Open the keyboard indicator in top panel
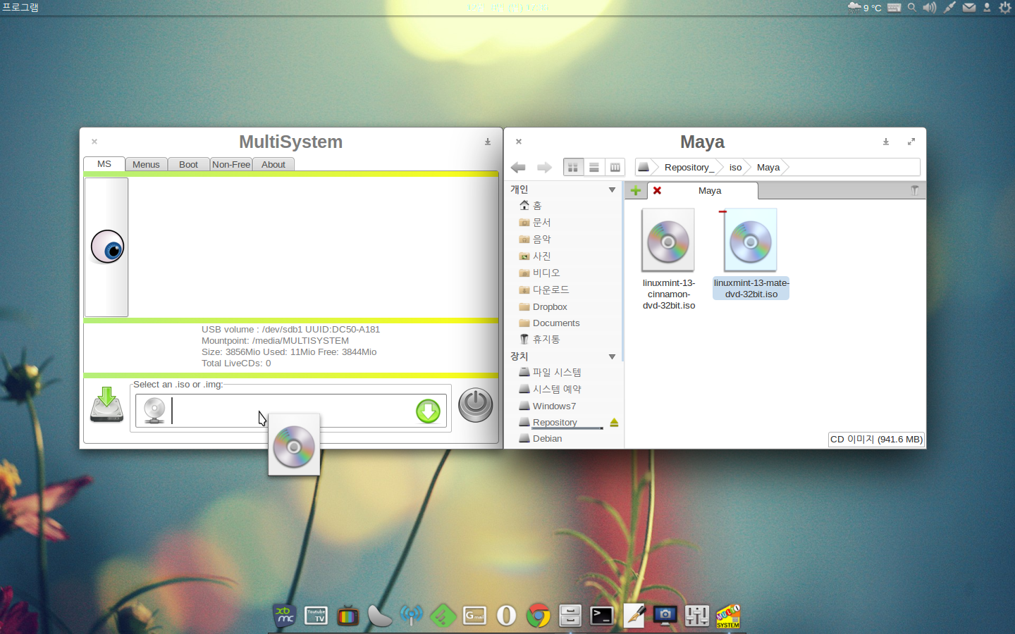 (894, 7)
